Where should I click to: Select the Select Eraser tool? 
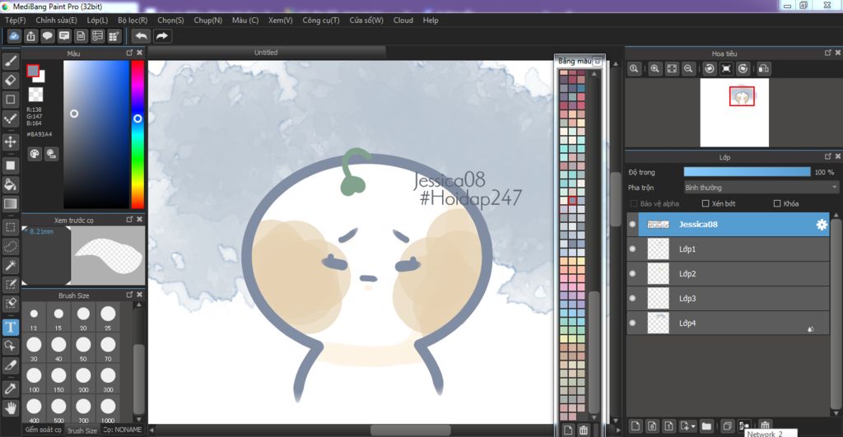pyautogui.click(x=10, y=304)
